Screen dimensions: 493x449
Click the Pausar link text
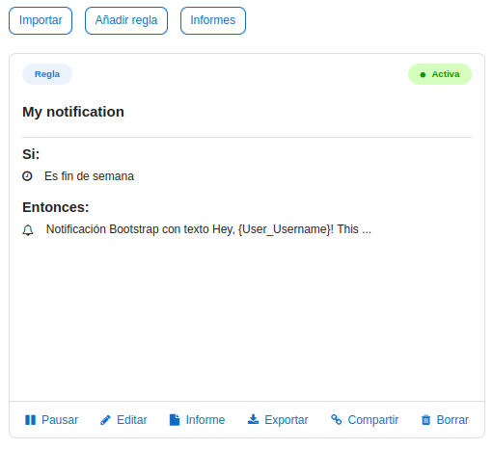click(60, 420)
